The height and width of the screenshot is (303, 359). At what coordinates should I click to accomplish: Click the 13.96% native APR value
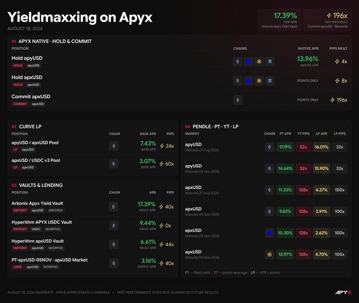pos(307,59)
